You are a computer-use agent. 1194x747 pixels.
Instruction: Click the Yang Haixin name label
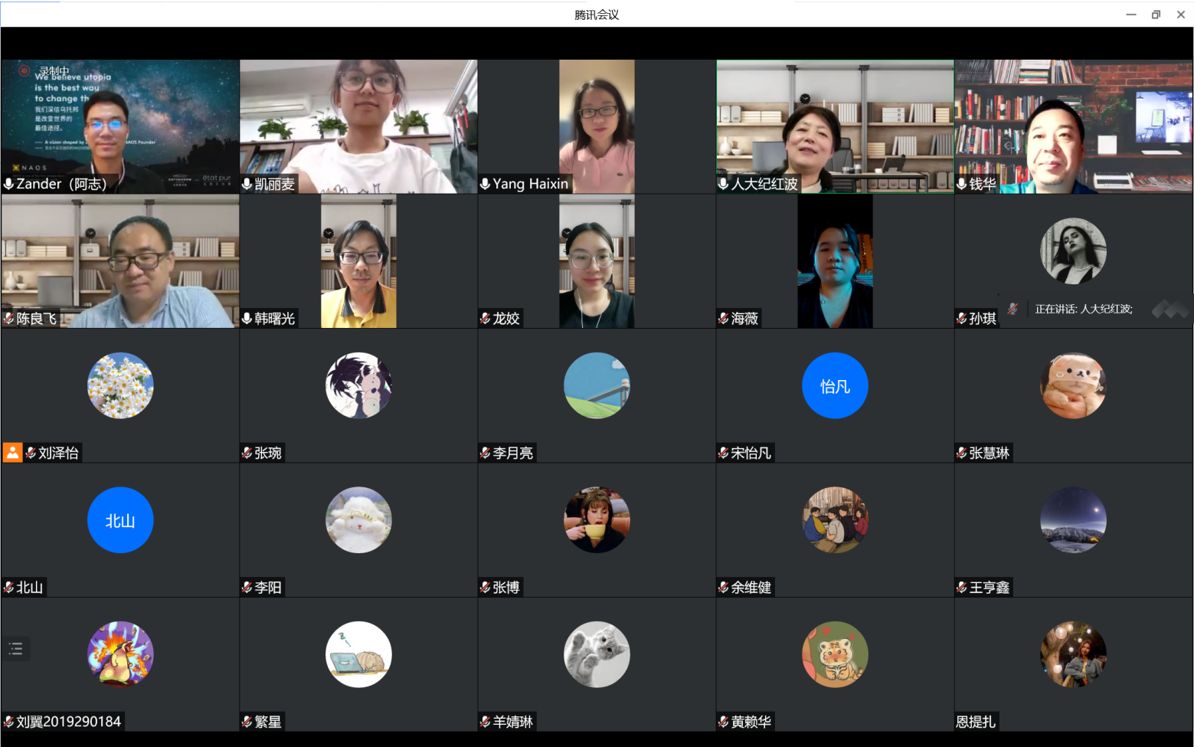531,184
